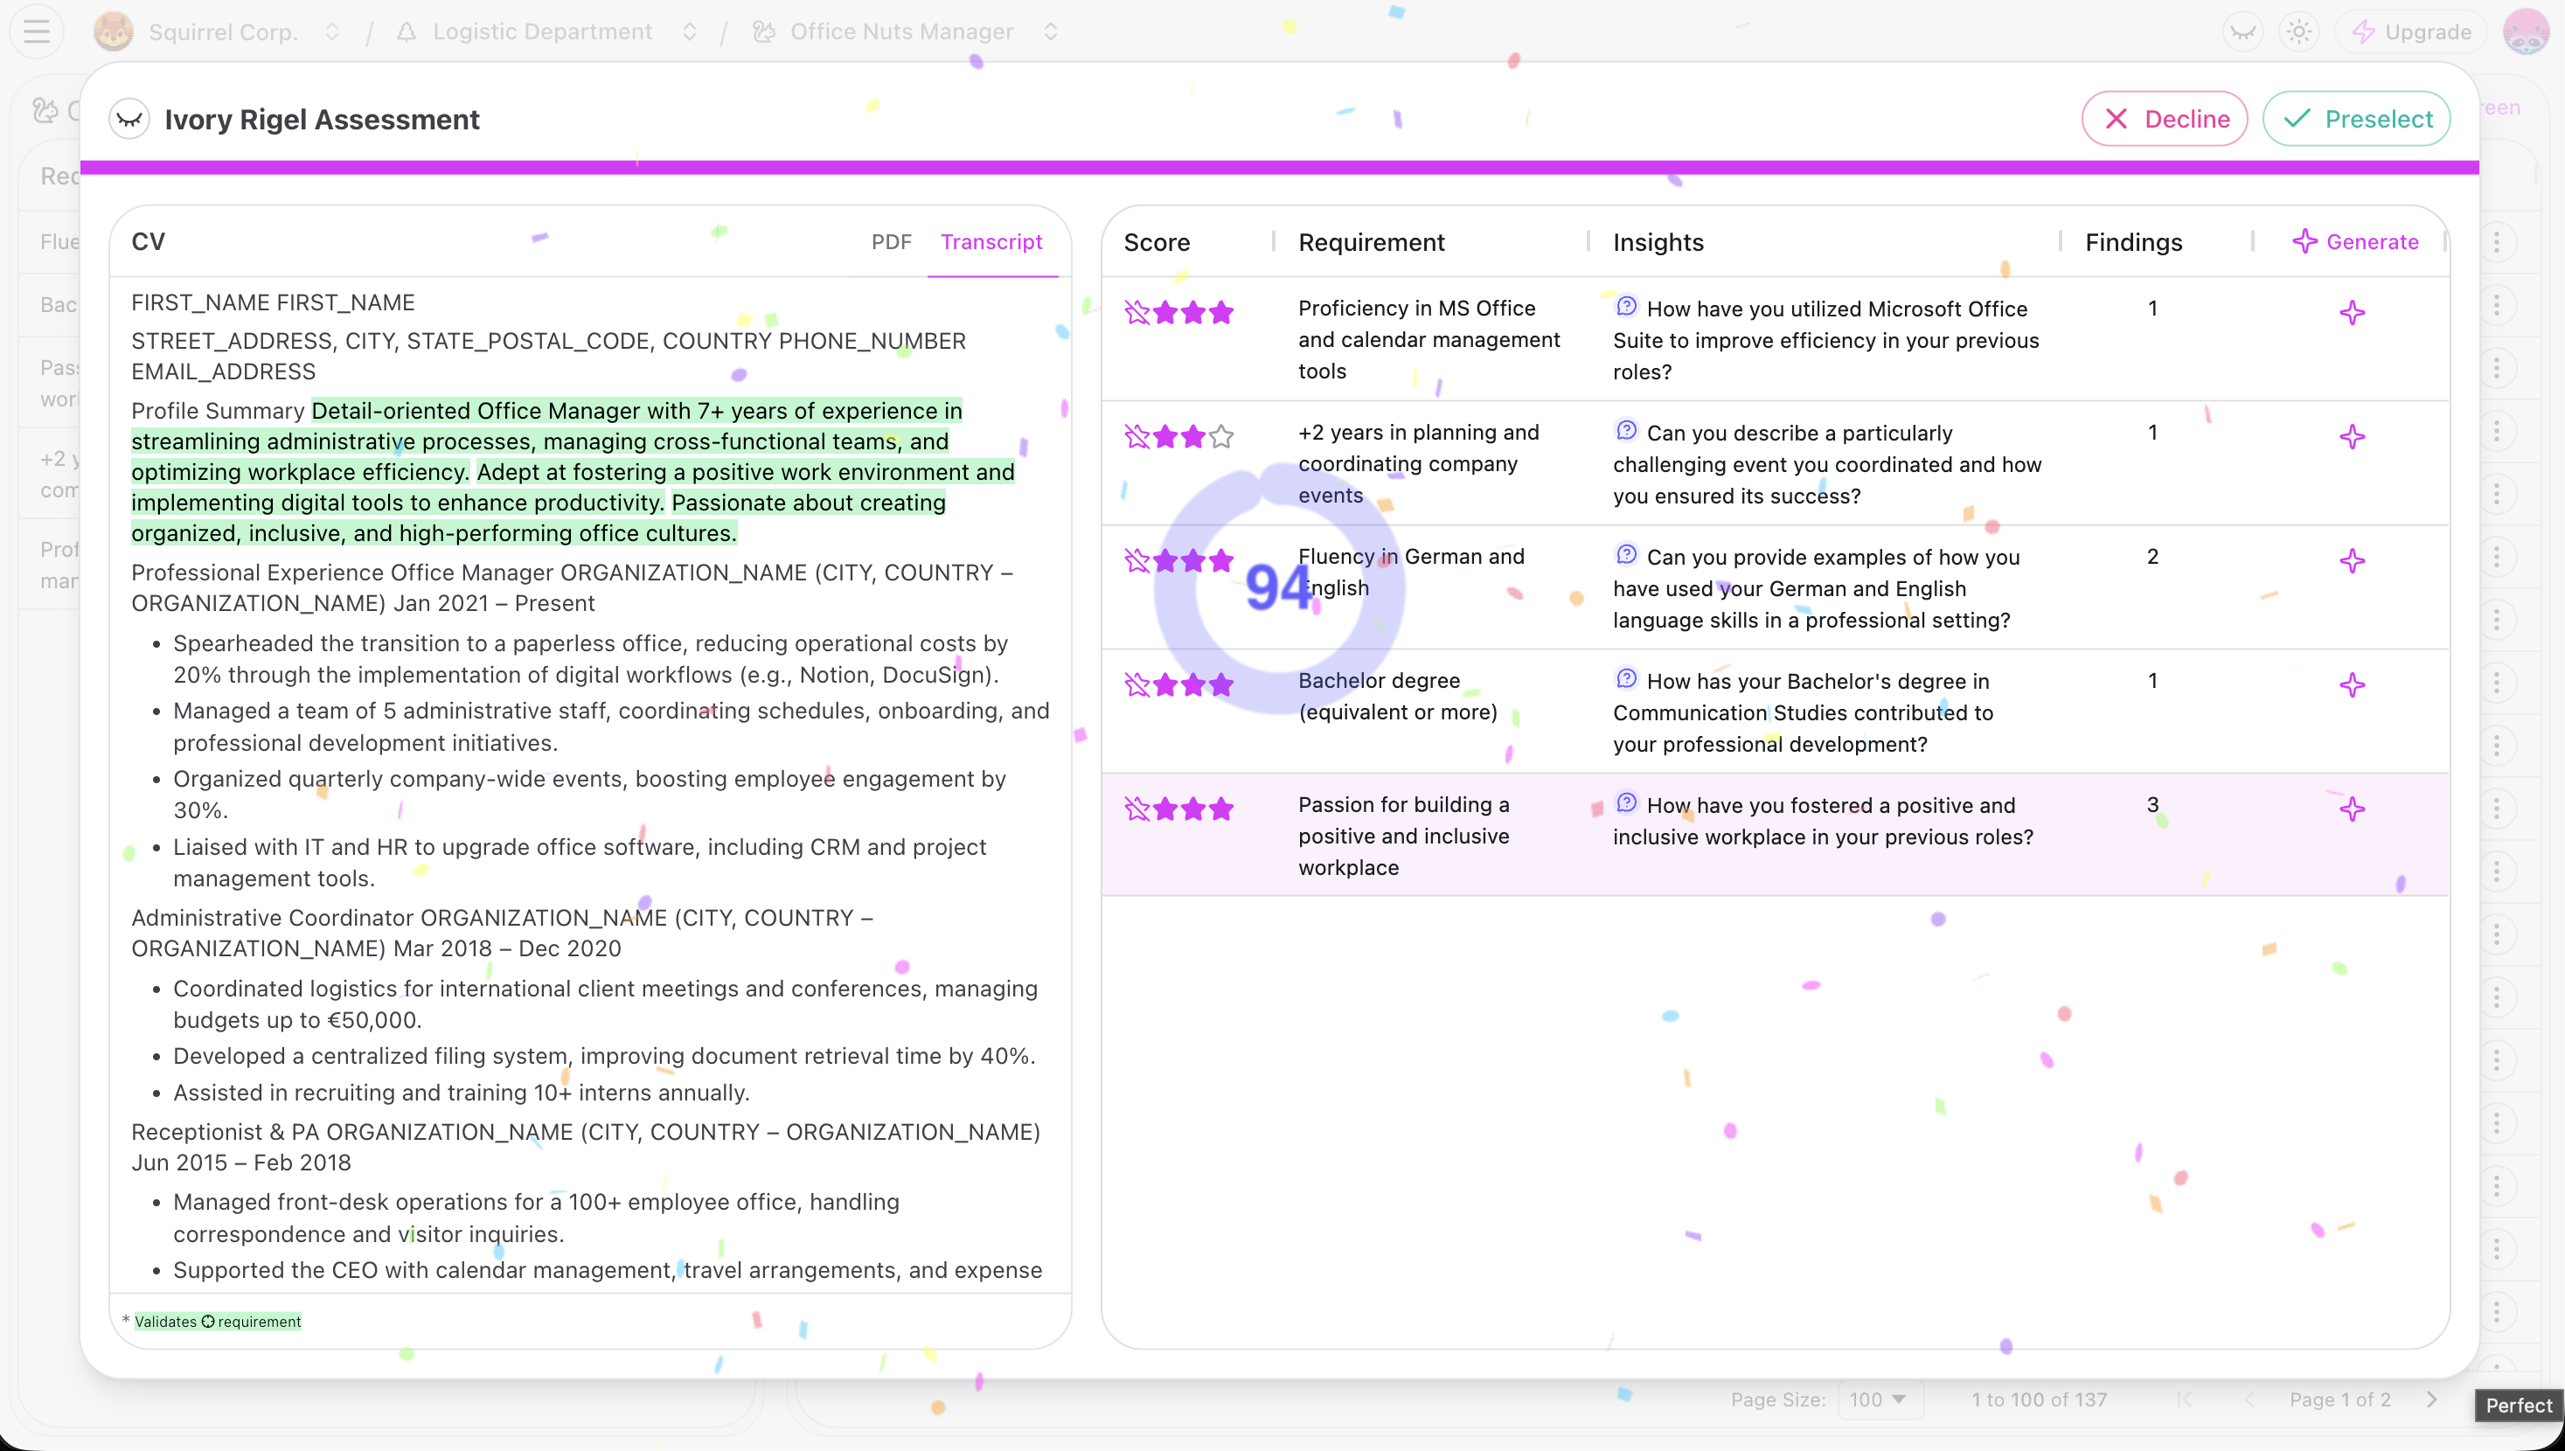Toggle anonymize mode with the closed-eye icon
The height and width of the screenshot is (1451, 2565).
click(x=2242, y=31)
